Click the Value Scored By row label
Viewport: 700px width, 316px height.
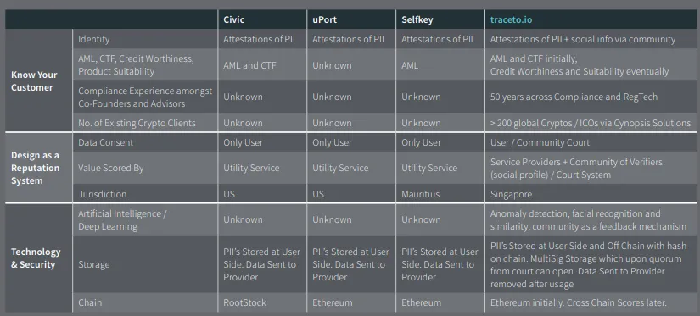[x=109, y=168]
